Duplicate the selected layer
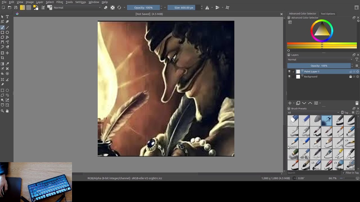The height and width of the screenshot is (202, 360). [x=298, y=103]
